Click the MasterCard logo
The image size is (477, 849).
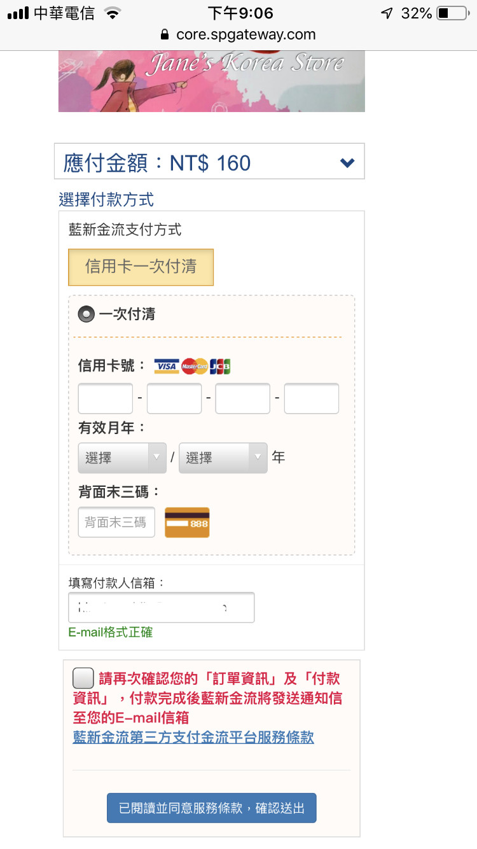tap(194, 367)
